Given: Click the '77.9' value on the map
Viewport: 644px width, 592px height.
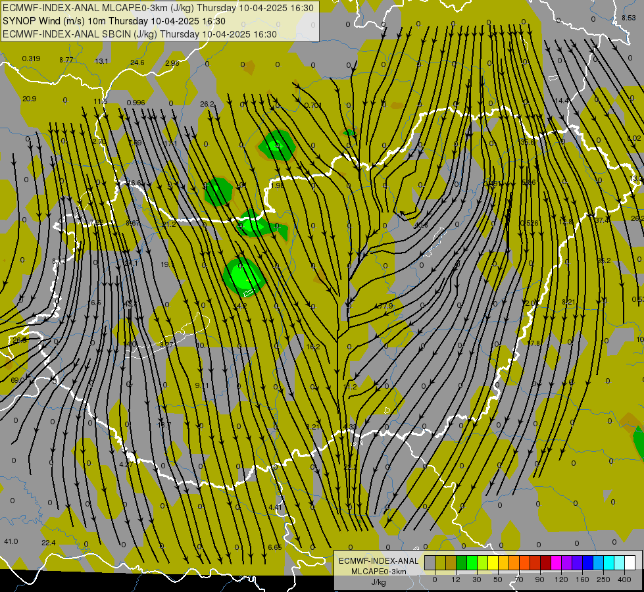Looking at the screenshot, I should (x=385, y=306).
